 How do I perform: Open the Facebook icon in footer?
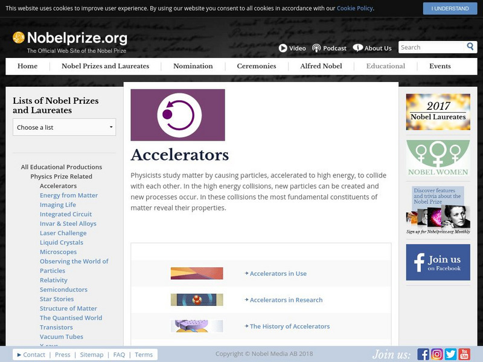click(423, 354)
